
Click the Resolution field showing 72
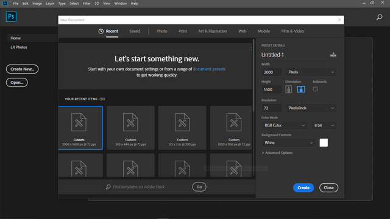pyautogui.click(x=272, y=108)
